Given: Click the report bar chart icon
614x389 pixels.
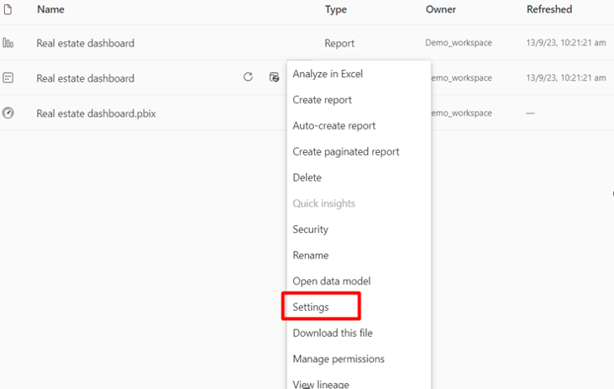Looking at the screenshot, I should (x=8, y=43).
